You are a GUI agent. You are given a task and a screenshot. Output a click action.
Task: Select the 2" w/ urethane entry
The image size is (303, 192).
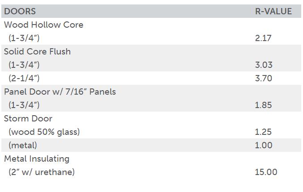click(x=42, y=172)
